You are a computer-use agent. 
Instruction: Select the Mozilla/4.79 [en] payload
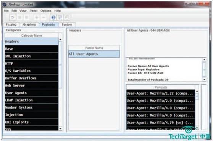[x=161, y=123]
